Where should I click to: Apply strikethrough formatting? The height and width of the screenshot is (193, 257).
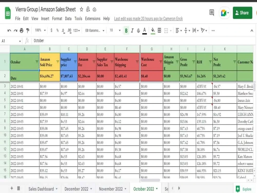138,31
